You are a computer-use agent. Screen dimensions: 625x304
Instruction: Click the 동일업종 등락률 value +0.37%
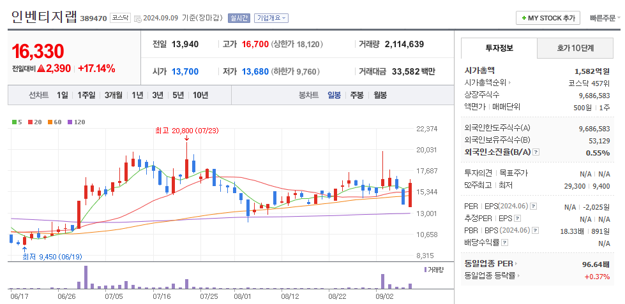coord(597,277)
